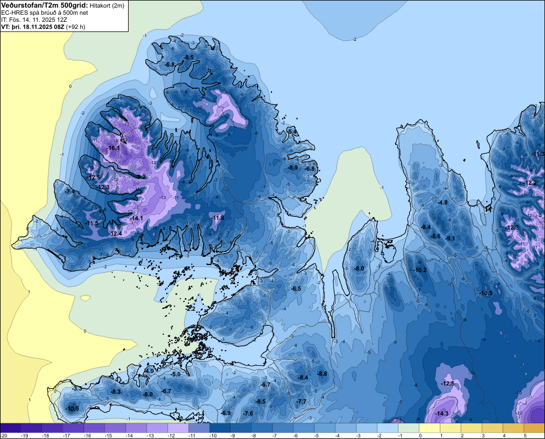Image resolution: width=545 pixels, height=439 pixels.
Task: Click the legend scale number -20
Action: coord(4,436)
